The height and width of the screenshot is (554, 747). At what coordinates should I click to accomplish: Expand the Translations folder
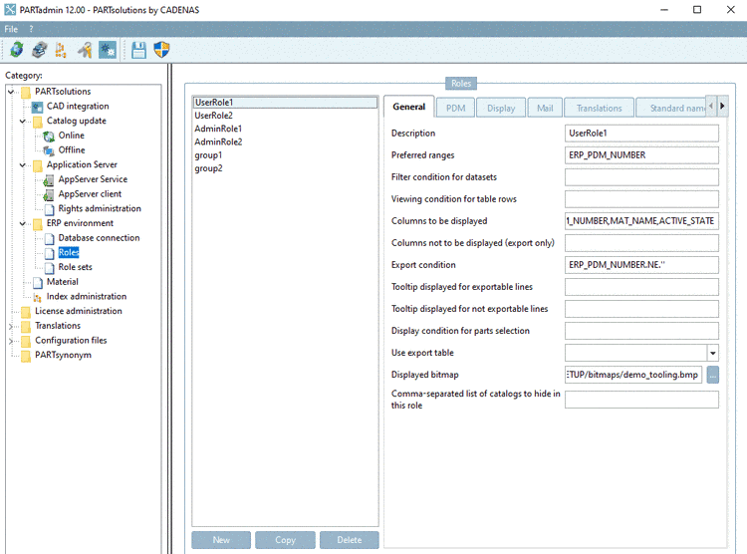pos(11,327)
